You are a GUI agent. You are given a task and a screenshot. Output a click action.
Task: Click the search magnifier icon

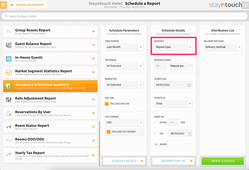tap(6, 16)
